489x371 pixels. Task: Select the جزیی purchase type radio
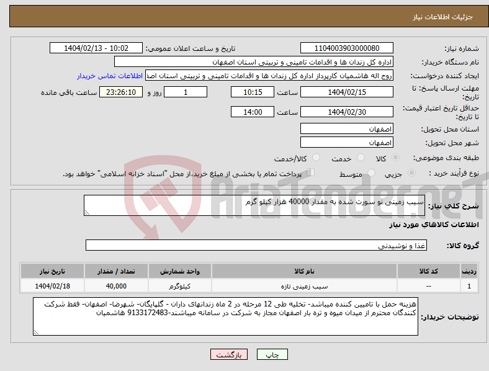[411, 172]
